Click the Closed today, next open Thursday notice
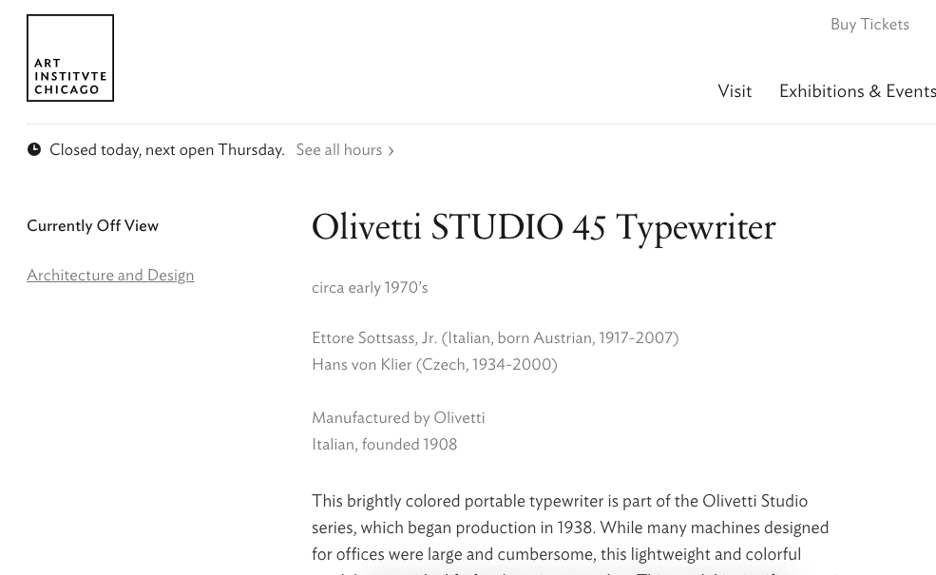Viewport: 936px width, 575px height. [x=167, y=150]
